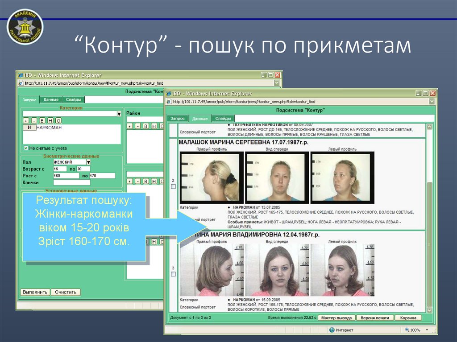Click the Рост с field containing 160
The height and width of the screenshot is (342, 457).
(66, 176)
